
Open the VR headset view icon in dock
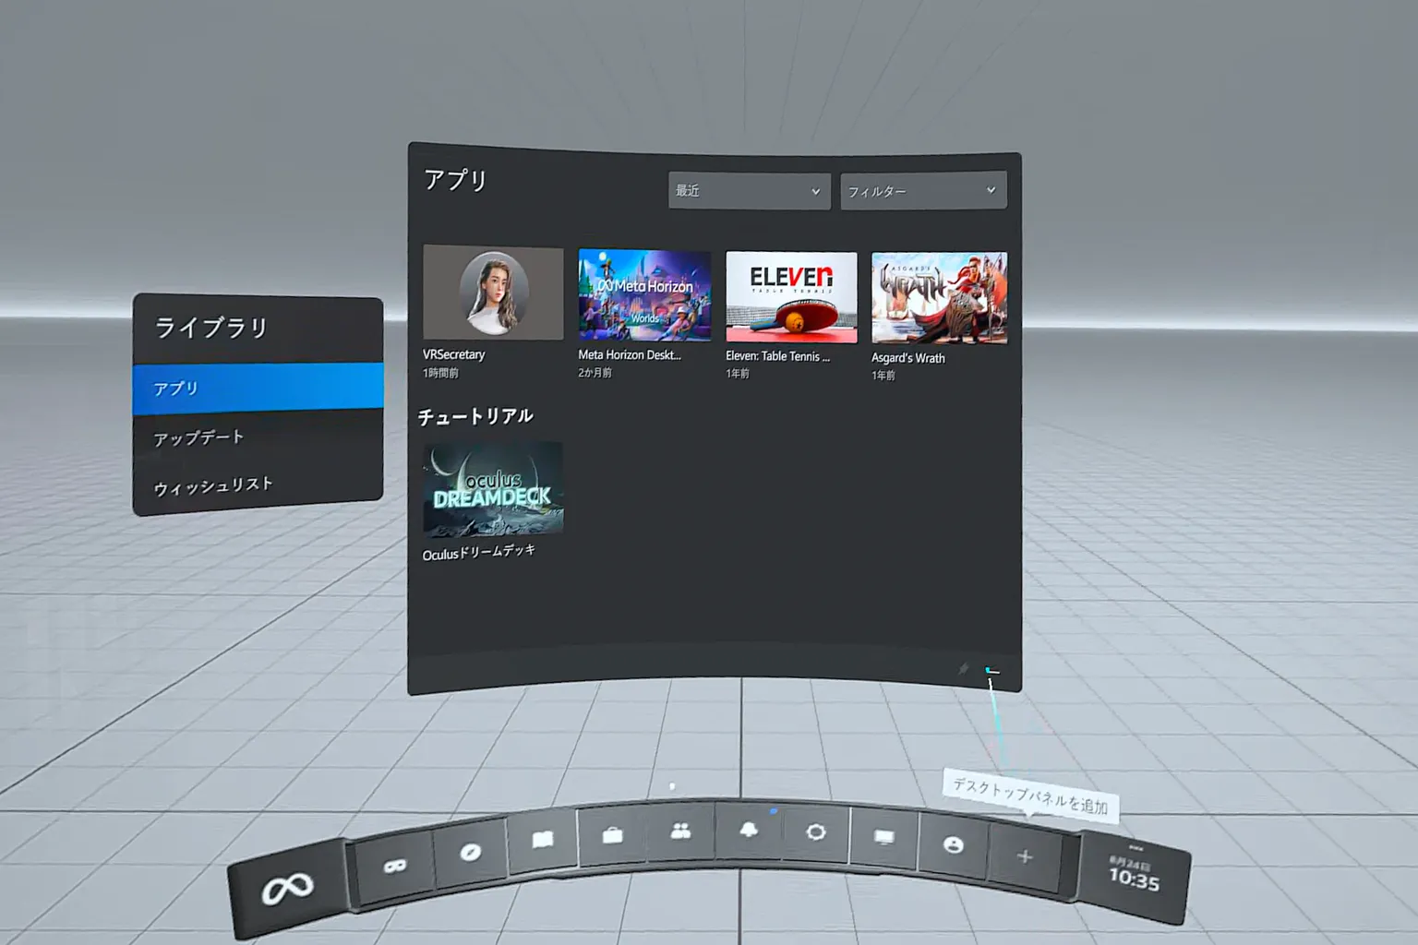pyautogui.click(x=395, y=866)
